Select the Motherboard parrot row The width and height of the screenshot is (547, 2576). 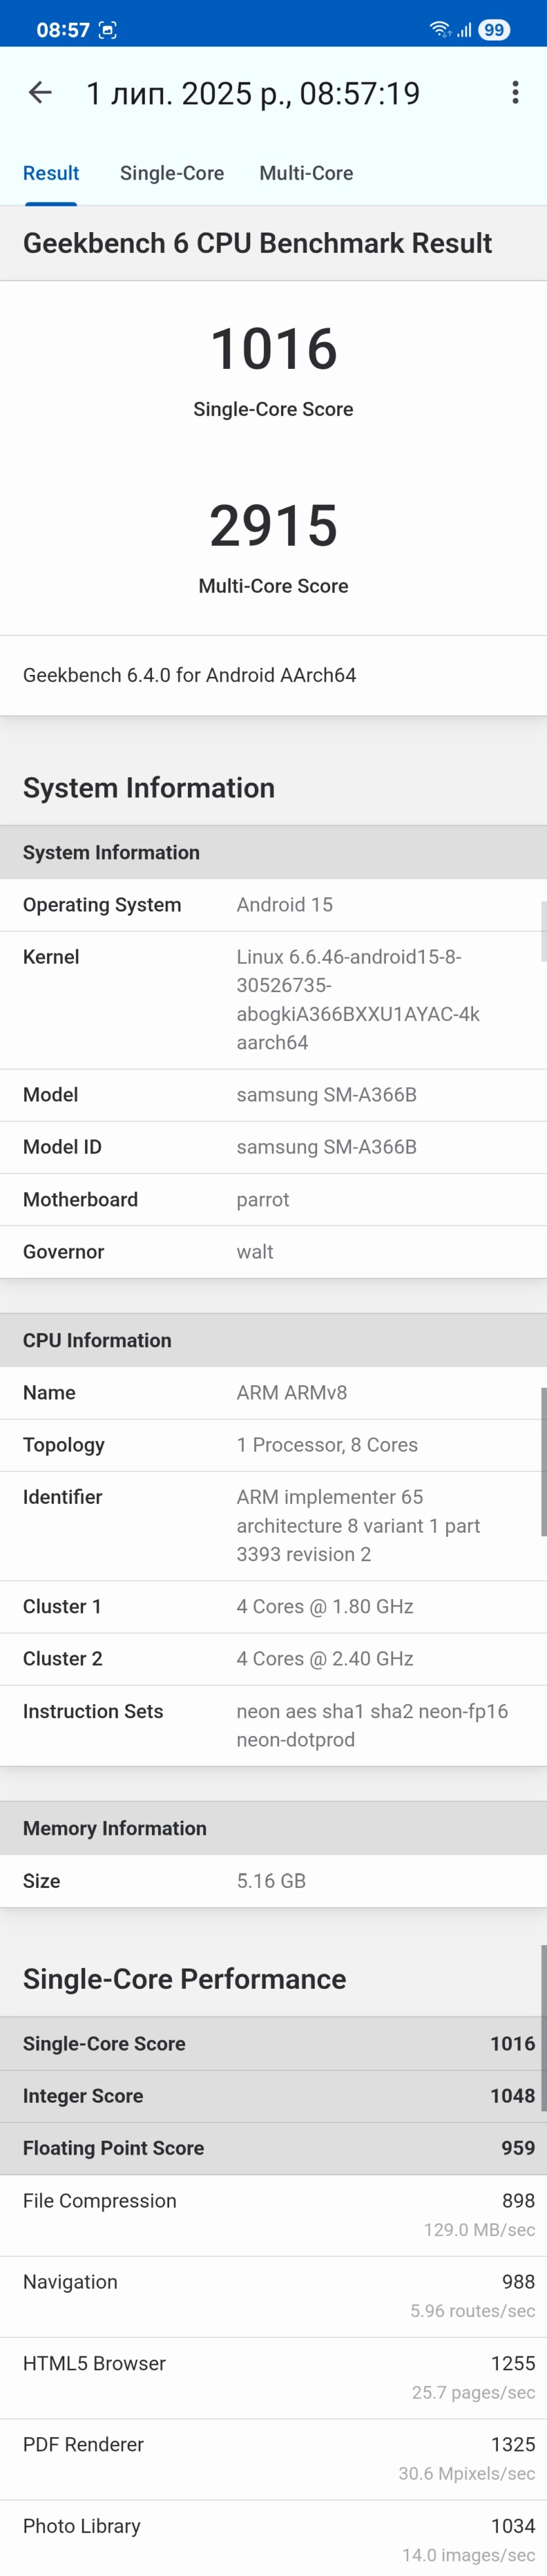click(273, 1199)
